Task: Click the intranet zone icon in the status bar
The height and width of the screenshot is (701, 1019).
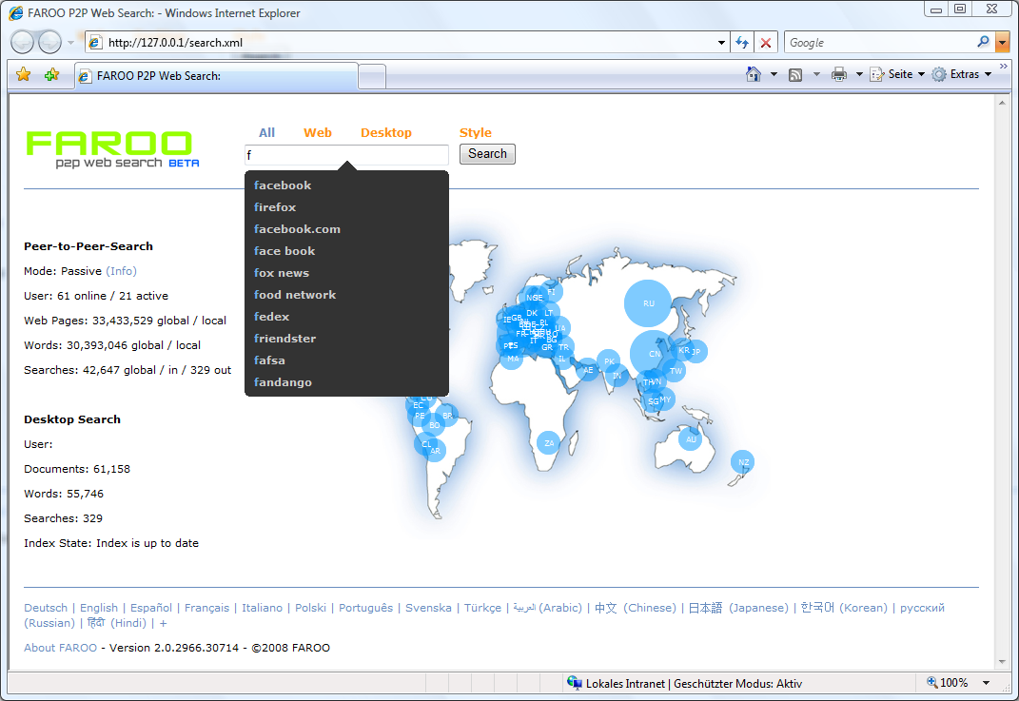Action: click(x=575, y=683)
